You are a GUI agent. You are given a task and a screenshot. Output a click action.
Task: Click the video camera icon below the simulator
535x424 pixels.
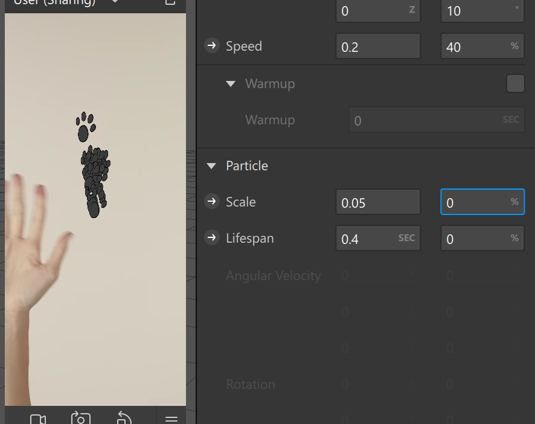point(38,419)
